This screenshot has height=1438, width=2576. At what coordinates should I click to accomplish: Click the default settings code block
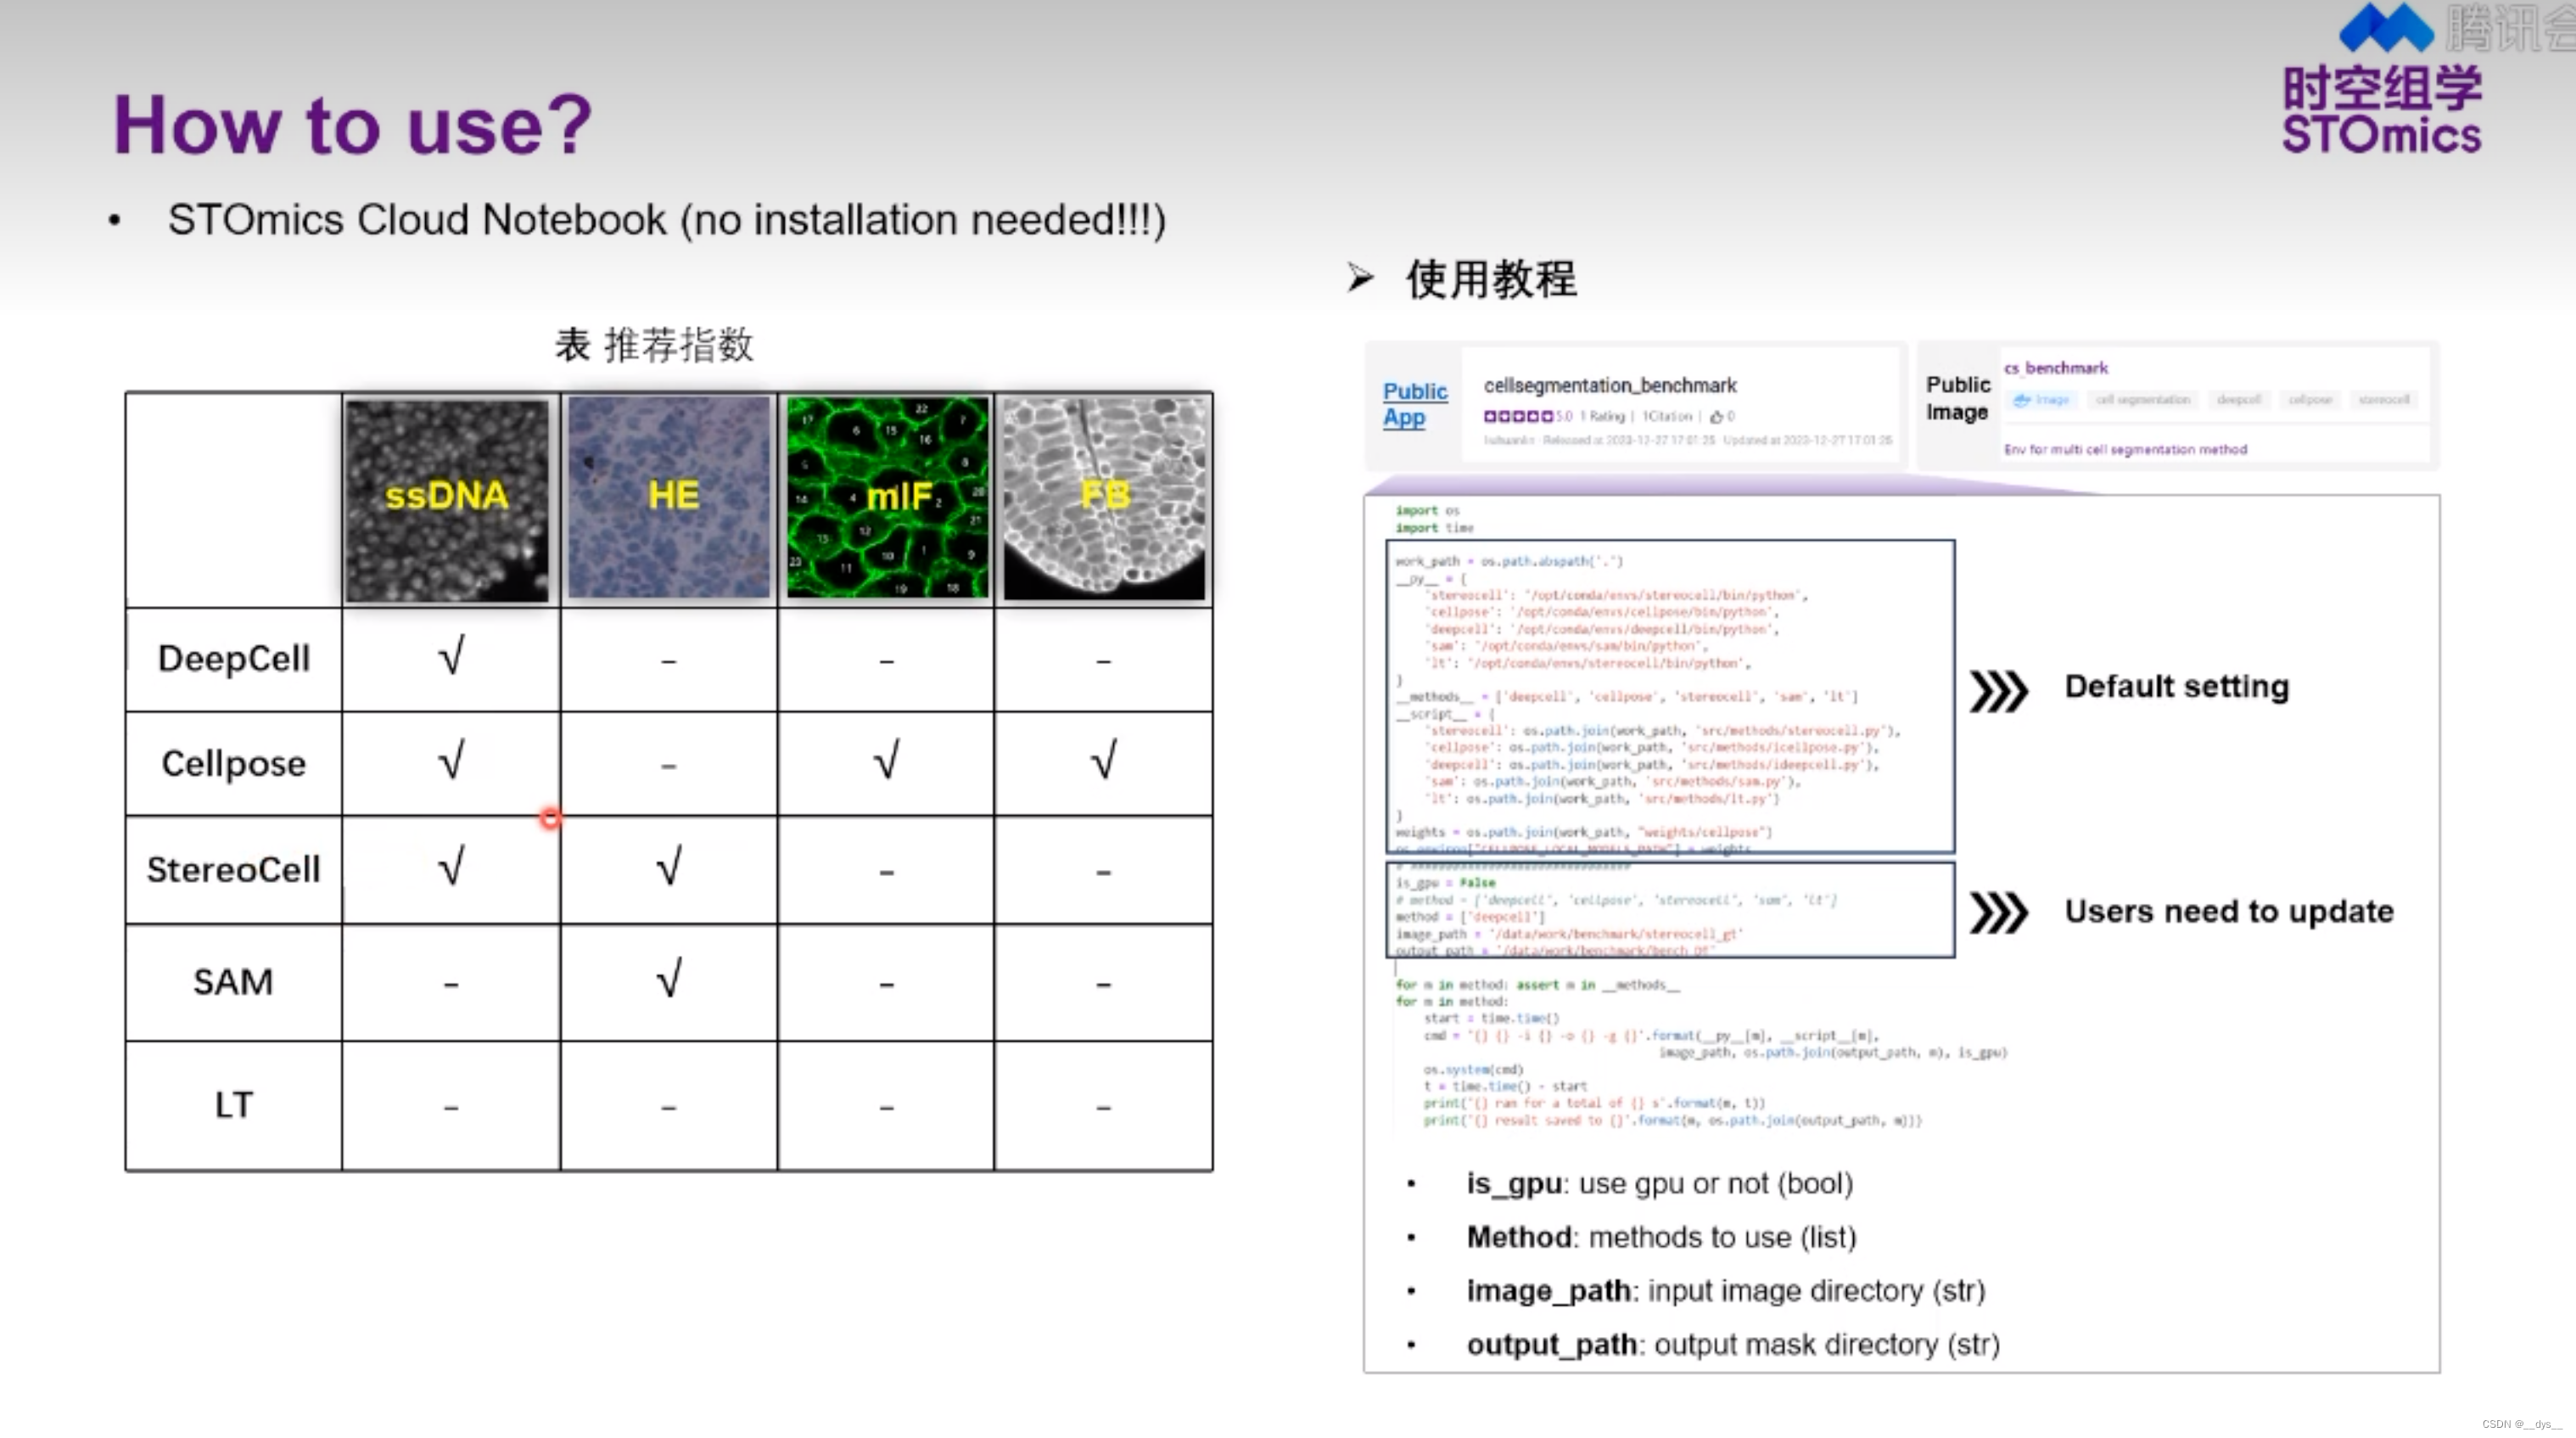point(1670,696)
